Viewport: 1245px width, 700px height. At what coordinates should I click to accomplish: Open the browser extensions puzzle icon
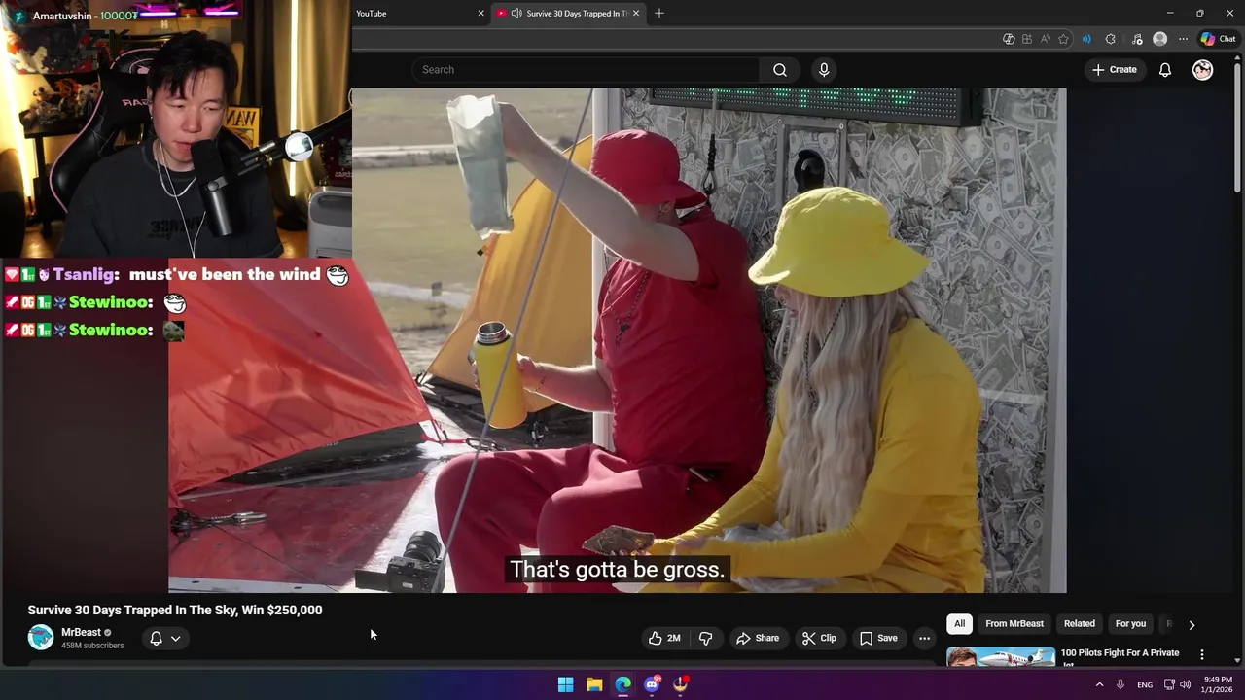[1111, 39]
